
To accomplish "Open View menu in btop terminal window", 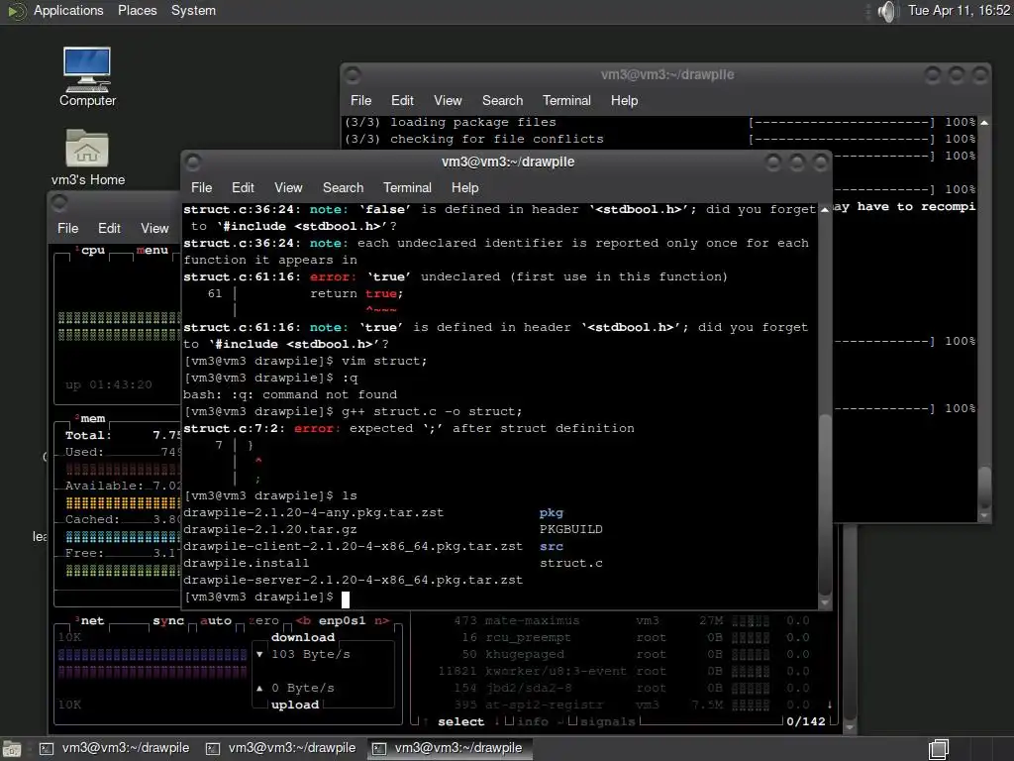I will click(154, 229).
